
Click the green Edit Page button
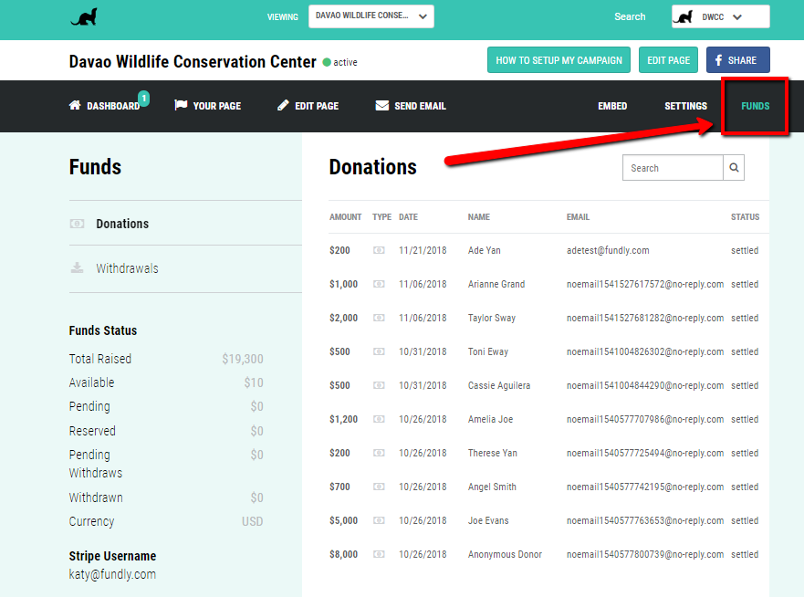click(668, 60)
